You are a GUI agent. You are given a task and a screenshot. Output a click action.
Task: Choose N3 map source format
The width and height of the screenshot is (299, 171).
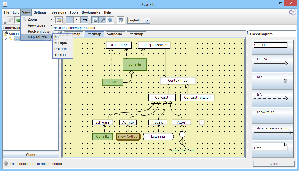pos(63,37)
